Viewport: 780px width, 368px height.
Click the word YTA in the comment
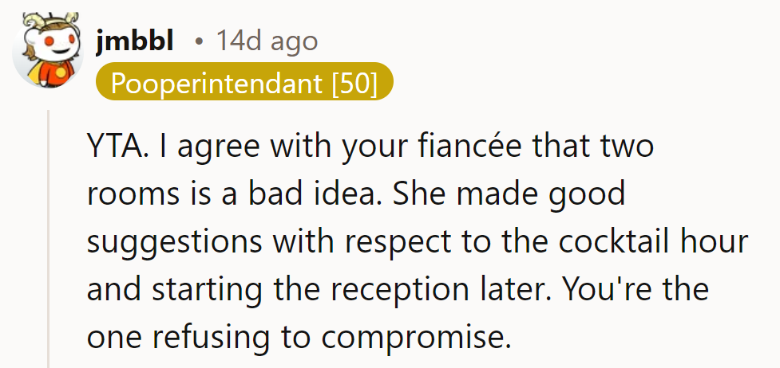coord(112,148)
